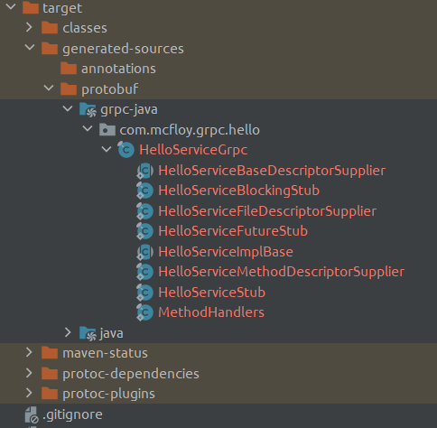Click the com.mcfloy.grpc.hello package icon
437x428 pixels.
pos(107,130)
